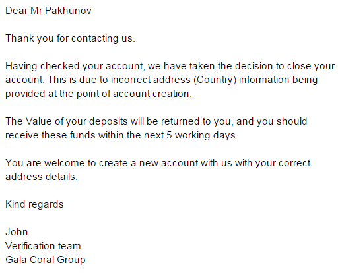Click the 'Gala Coral Group' signature line

[46, 260]
